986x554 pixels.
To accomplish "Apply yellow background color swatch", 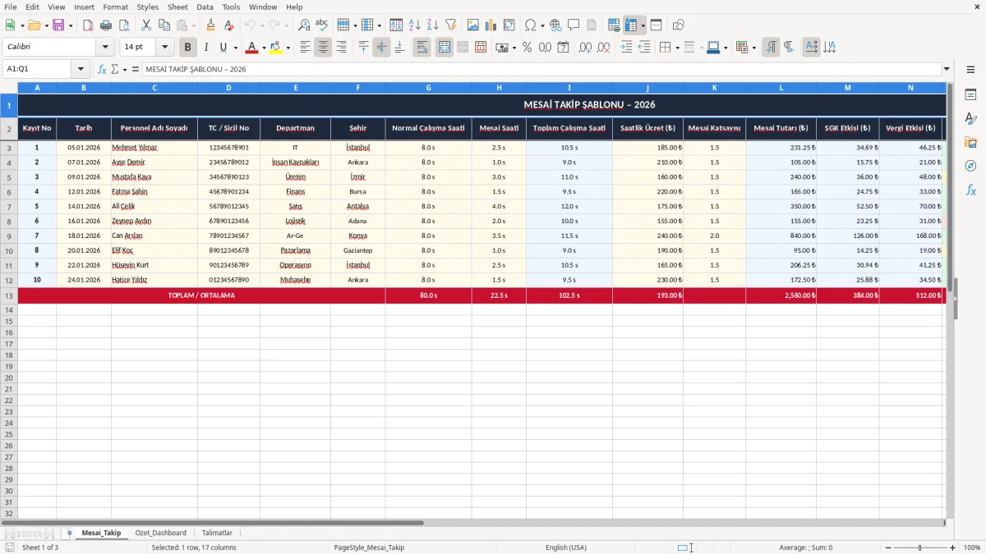I will [x=276, y=48].
